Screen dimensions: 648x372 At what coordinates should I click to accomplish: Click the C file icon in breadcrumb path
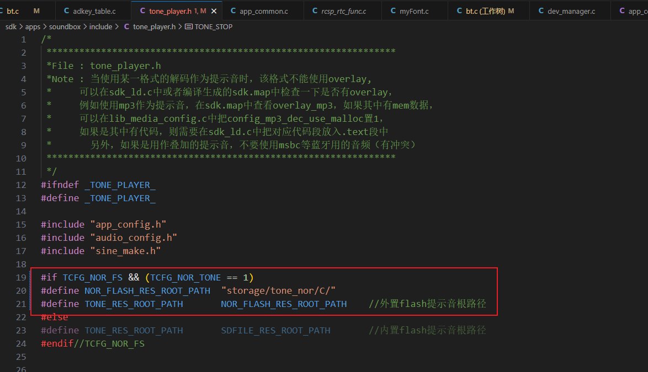(126, 27)
